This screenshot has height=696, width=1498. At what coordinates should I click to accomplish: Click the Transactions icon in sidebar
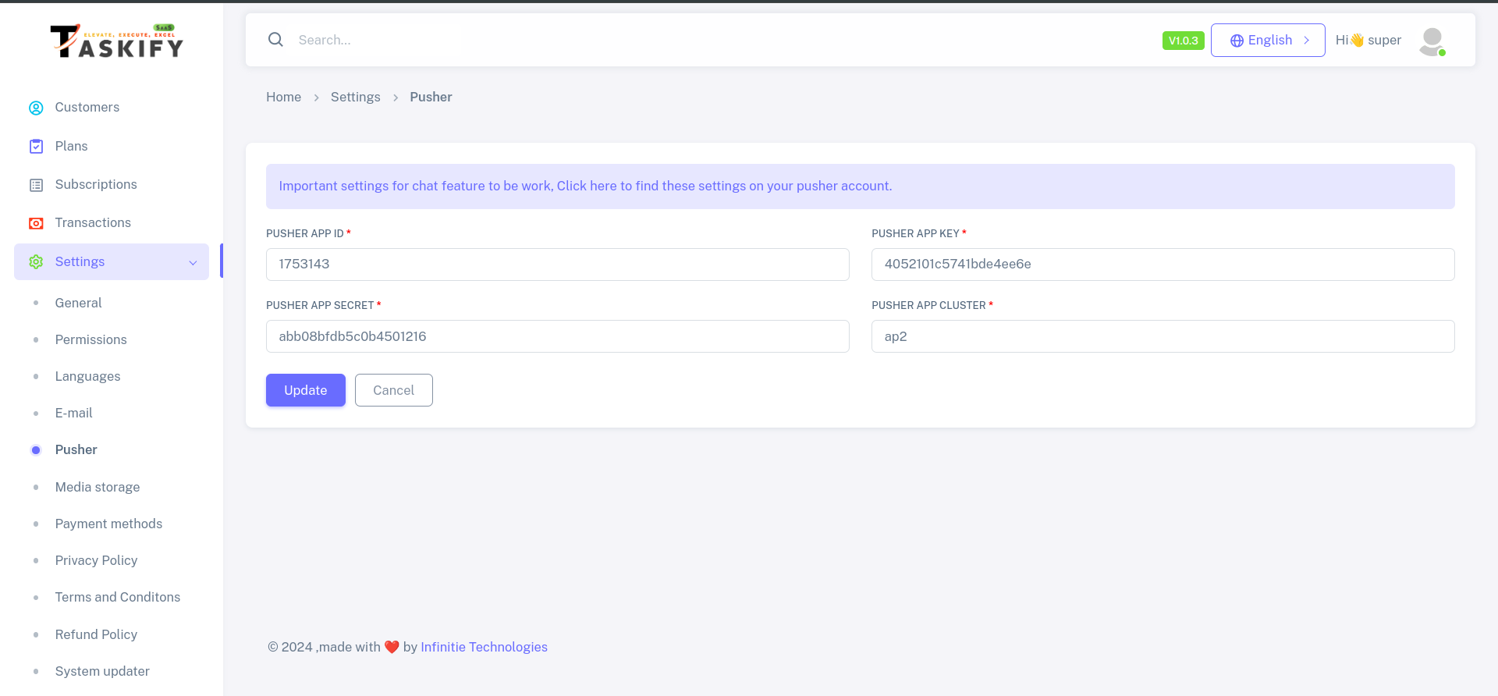[x=36, y=223]
